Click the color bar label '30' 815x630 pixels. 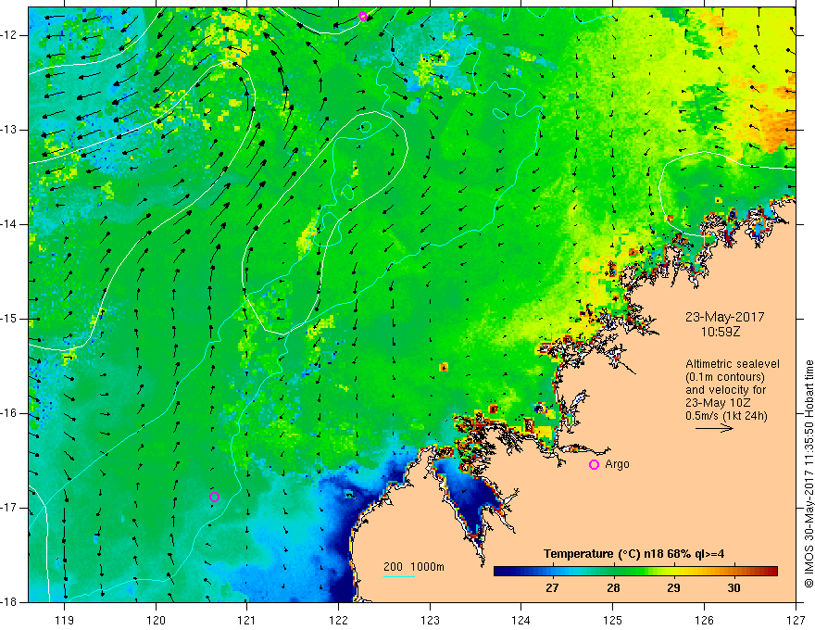point(733,588)
